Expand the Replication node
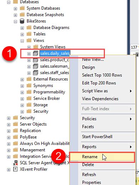 [x=9, y=131]
